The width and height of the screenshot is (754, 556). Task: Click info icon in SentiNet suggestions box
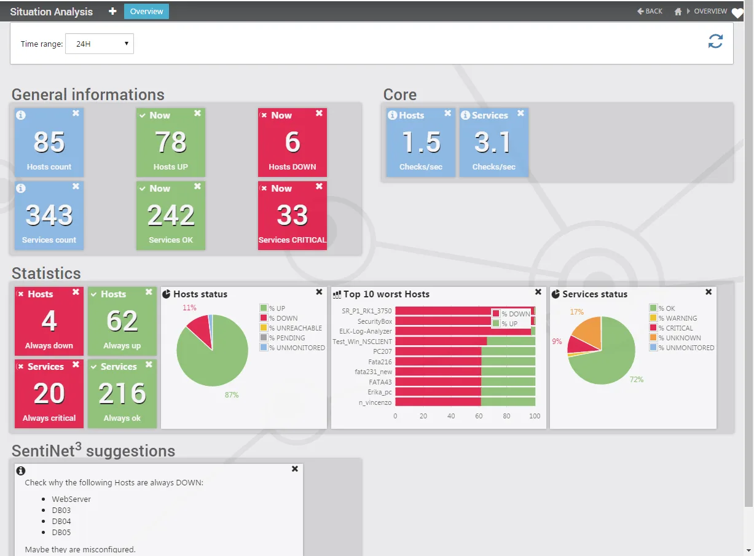20,471
